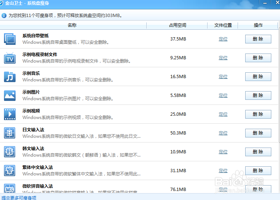Locate files for 日文输入法
The height and width of the screenshot is (200, 280).
(x=223, y=133)
